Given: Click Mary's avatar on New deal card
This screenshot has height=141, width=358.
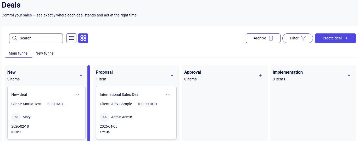Looking at the screenshot, I should tap(16, 117).
